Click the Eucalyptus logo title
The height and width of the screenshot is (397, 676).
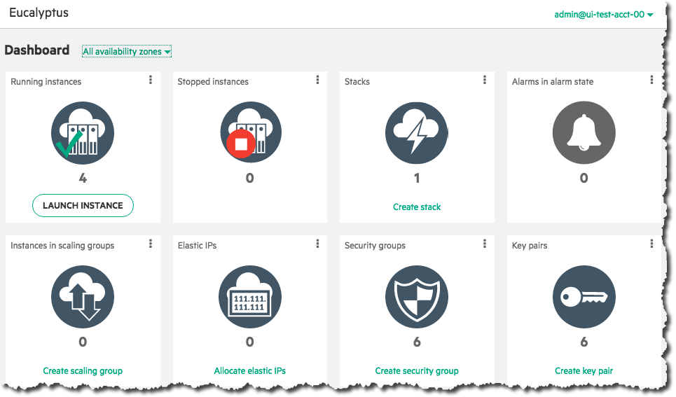[x=39, y=13]
